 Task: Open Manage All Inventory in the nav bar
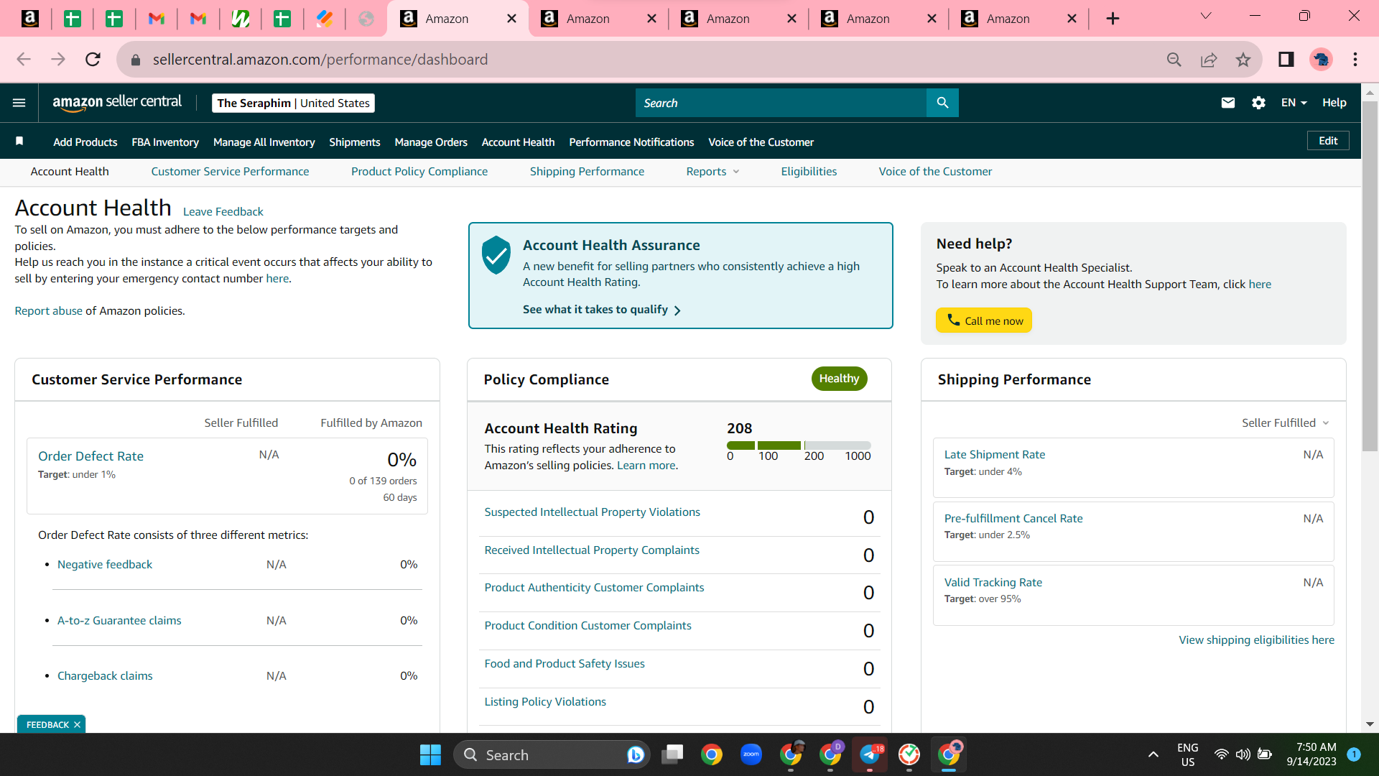[264, 142]
